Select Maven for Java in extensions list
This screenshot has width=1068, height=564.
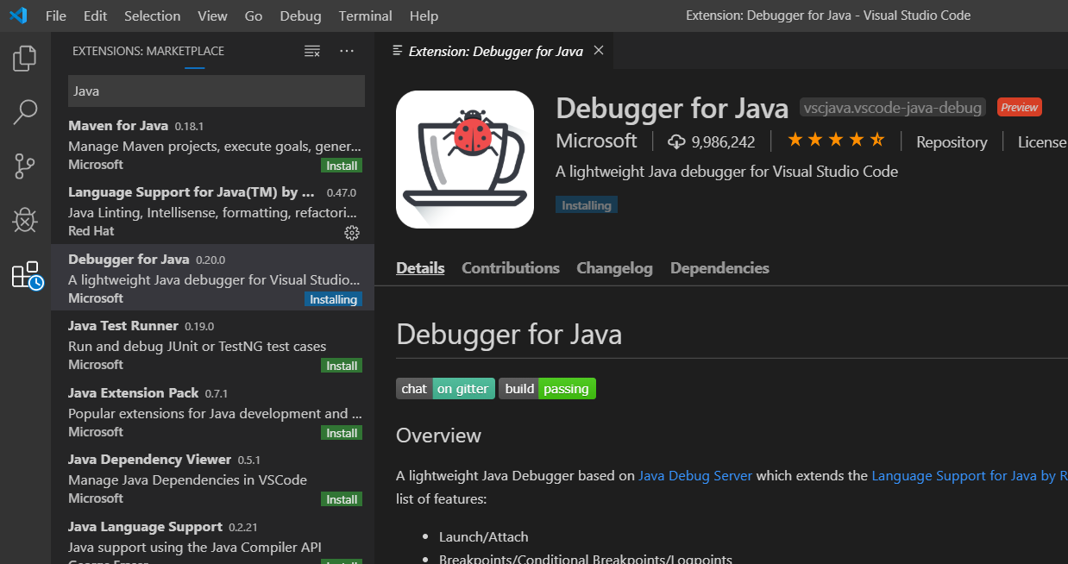212,144
